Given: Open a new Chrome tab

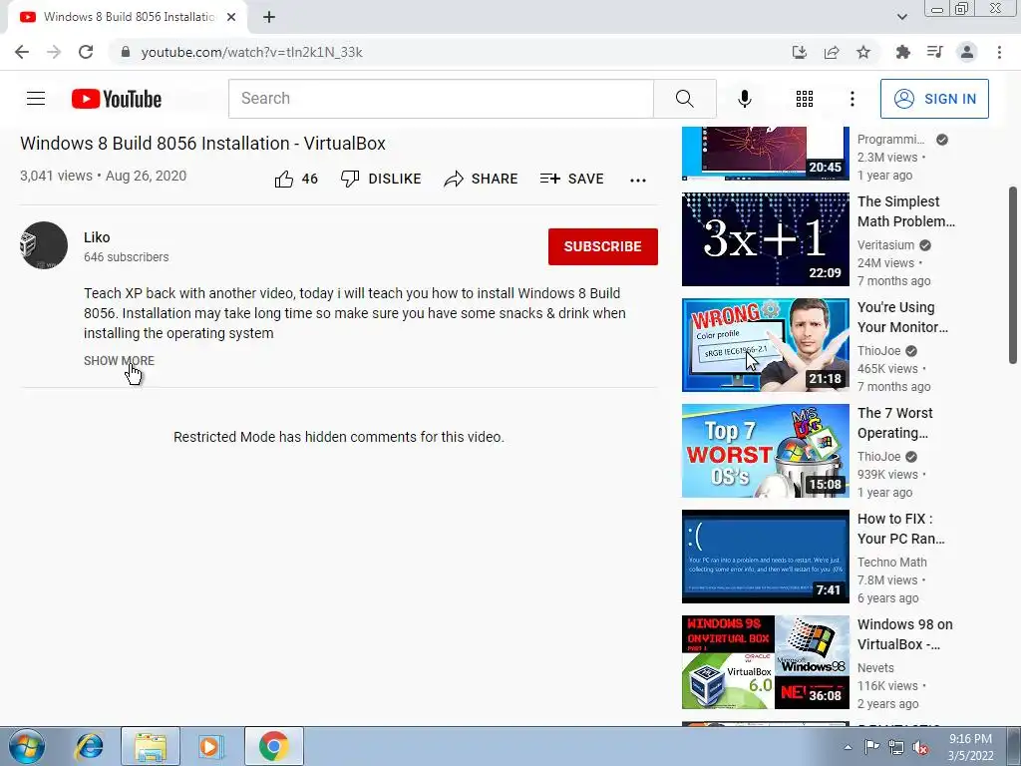Looking at the screenshot, I should coord(269,17).
